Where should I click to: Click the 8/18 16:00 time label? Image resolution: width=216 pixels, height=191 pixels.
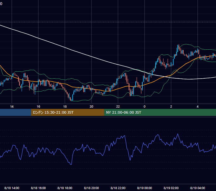point(38,188)
